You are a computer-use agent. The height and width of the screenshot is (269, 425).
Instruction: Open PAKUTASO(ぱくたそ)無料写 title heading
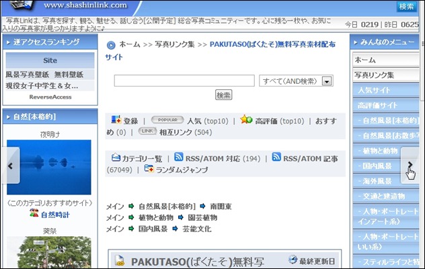coord(198,262)
